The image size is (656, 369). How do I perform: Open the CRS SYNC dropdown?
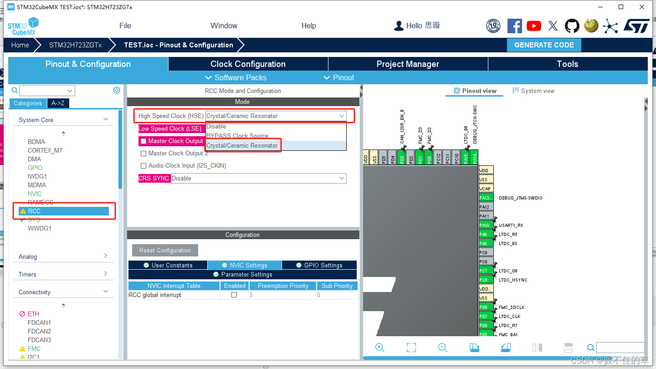tap(259, 178)
